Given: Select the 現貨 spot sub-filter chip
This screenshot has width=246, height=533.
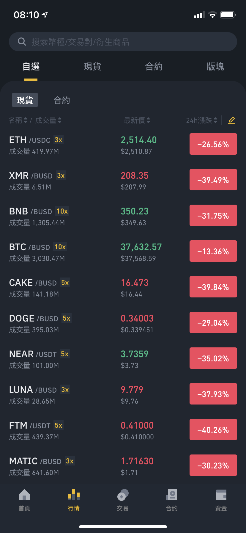Looking at the screenshot, I should [25, 100].
